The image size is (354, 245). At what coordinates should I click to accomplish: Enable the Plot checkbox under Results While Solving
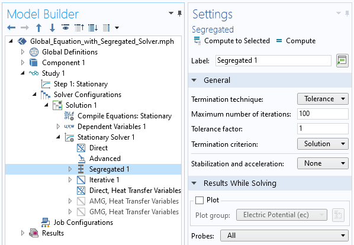199,200
